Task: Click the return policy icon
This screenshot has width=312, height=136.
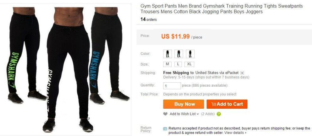Action: 165,129
